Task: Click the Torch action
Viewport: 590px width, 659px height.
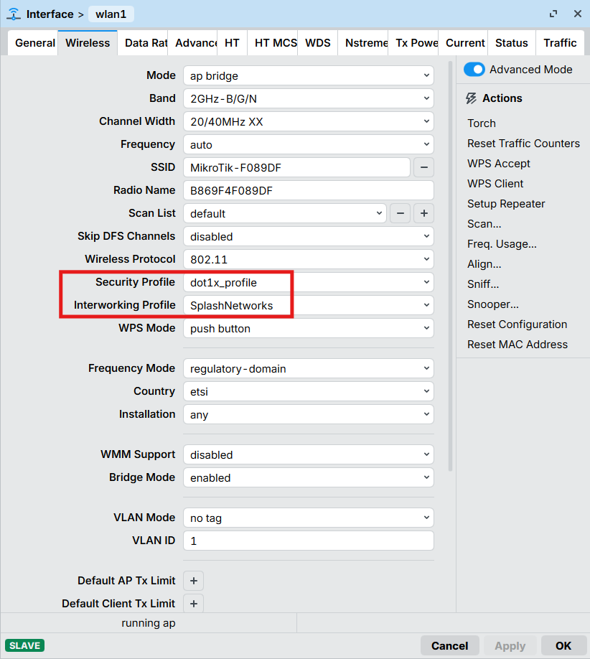Action: tap(482, 123)
